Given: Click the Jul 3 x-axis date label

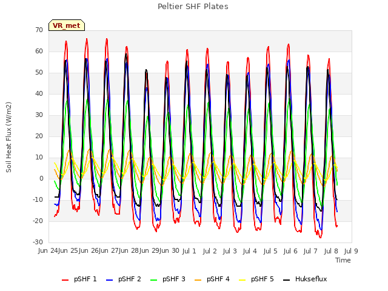Looking at the screenshot, I should pos(230,251).
